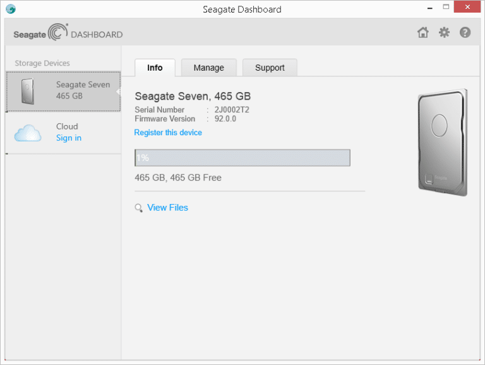Click the 1% storage usage bar
This screenshot has height=365, width=485.
(242, 158)
